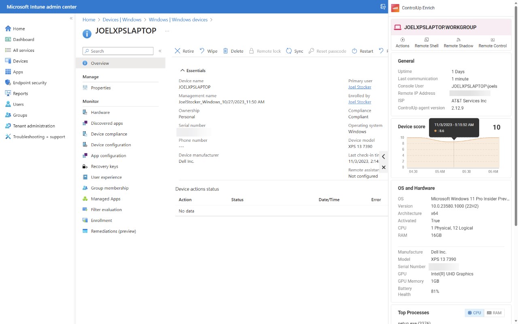The width and height of the screenshot is (518, 324).
Task: Launch Remote Shell
Action: [x=427, y=43]
